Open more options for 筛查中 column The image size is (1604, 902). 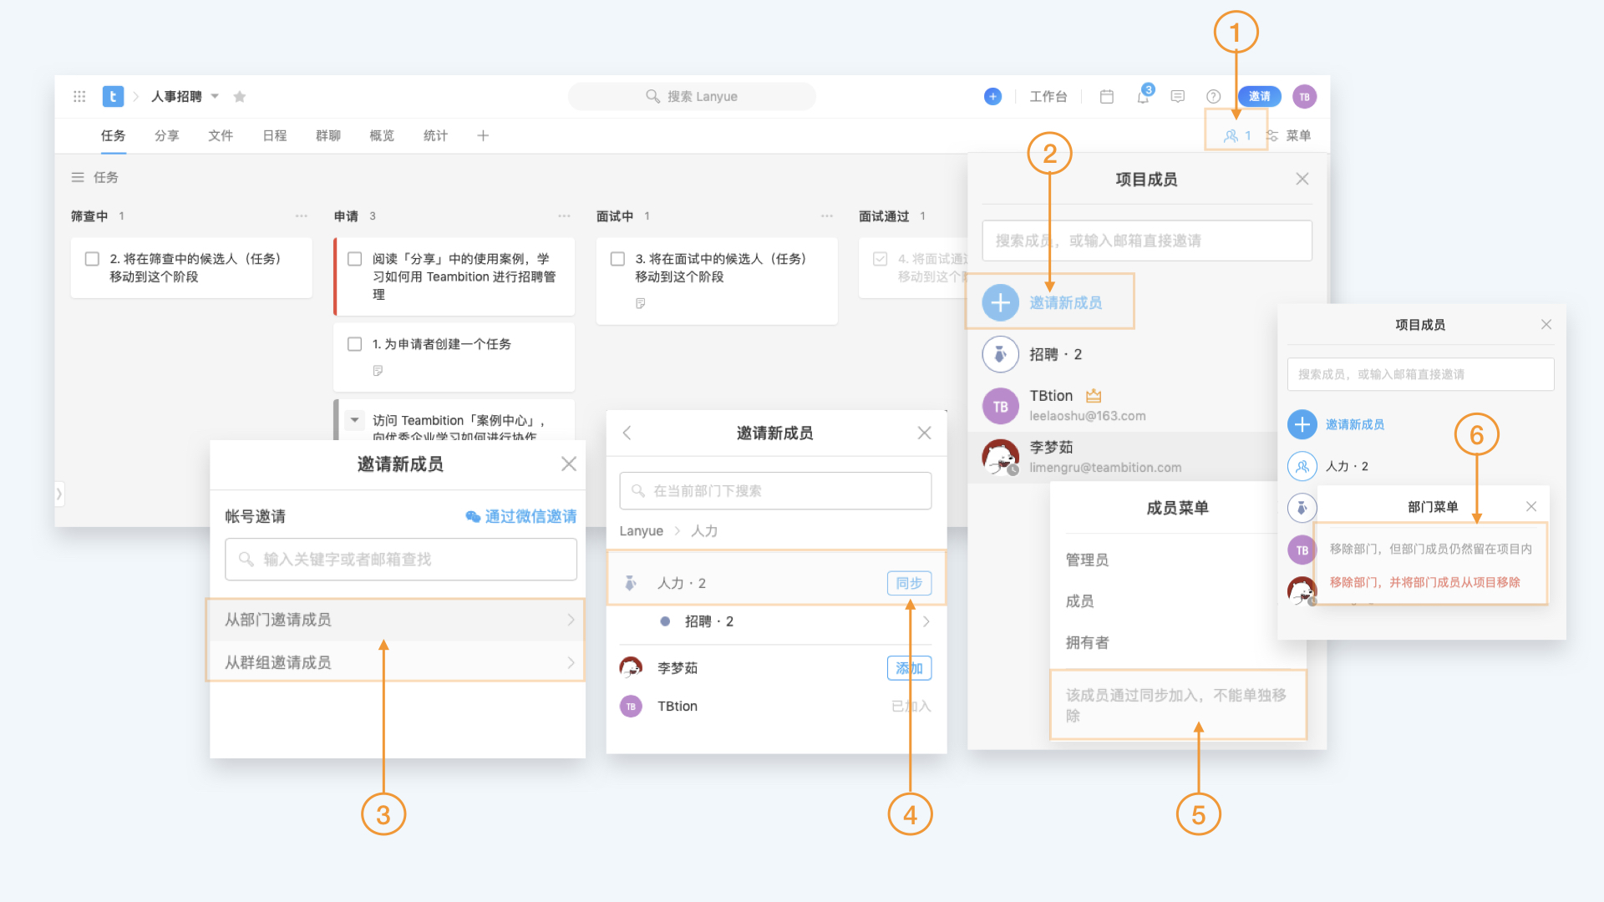tap(302, 216)
